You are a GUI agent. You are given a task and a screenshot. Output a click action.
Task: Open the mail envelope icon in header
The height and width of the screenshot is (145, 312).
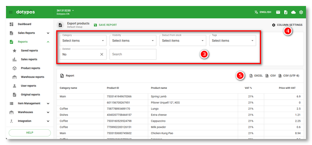coord(278,12)
